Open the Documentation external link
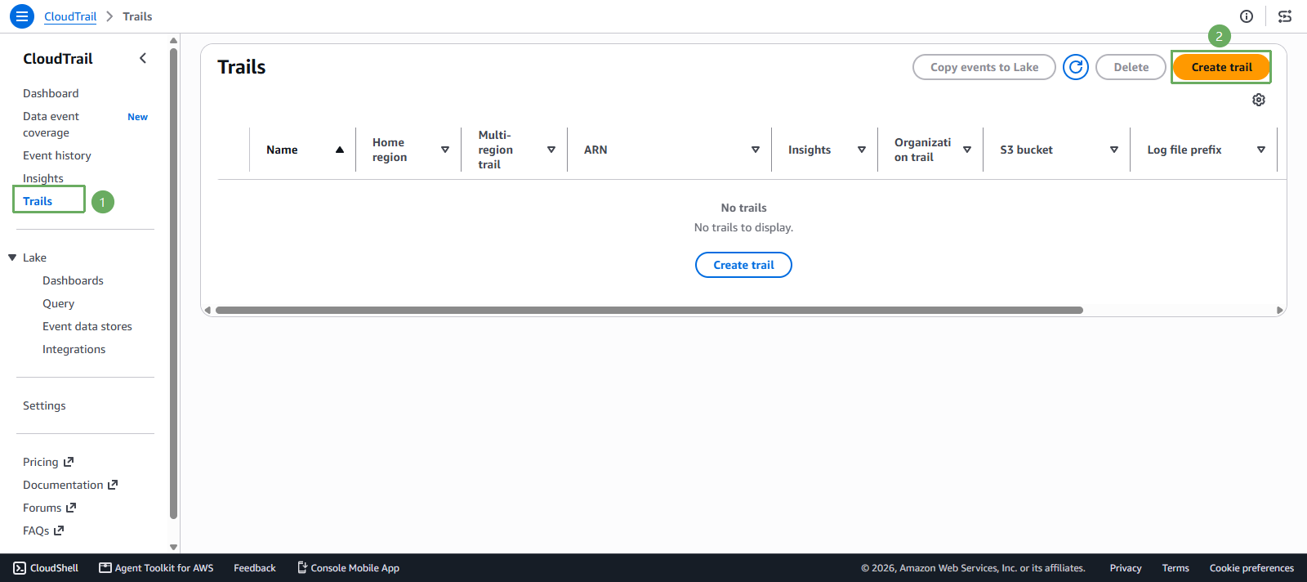This screenshot has height=582, width=1307. (70, 485)
